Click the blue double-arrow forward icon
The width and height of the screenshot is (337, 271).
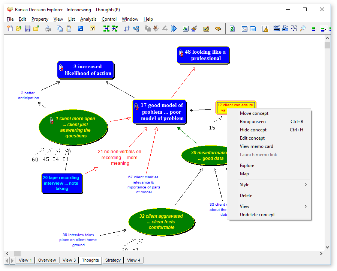pyautogui.click(x=174, y=29)
